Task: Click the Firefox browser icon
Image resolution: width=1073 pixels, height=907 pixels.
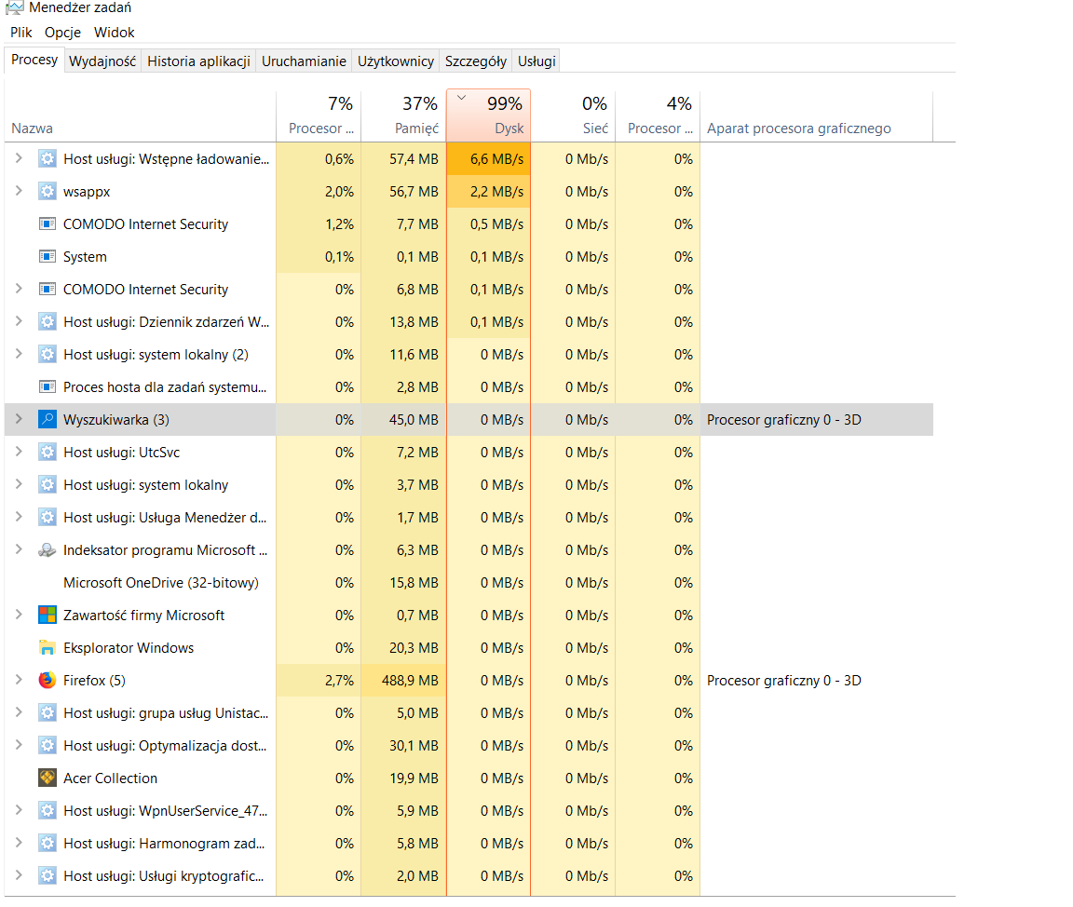Action: [48, 681]
